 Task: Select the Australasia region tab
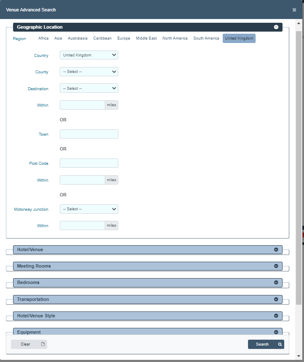click(x=77, y=38)
